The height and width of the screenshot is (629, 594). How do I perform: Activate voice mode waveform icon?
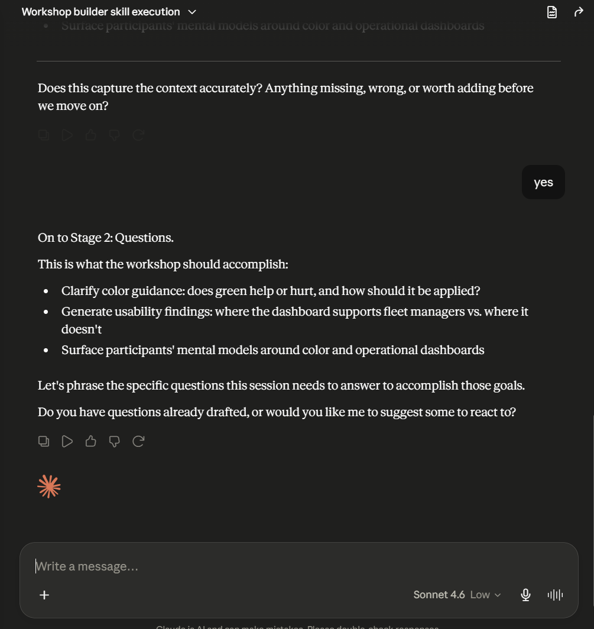pos(555,595)
